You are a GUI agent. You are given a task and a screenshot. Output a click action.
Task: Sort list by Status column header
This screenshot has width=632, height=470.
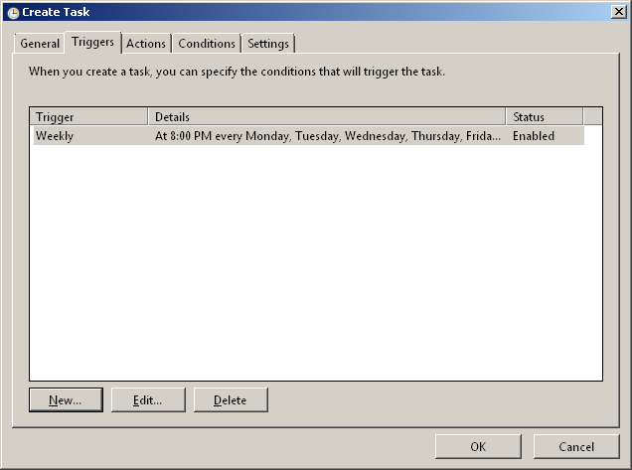tap(544, 117)
